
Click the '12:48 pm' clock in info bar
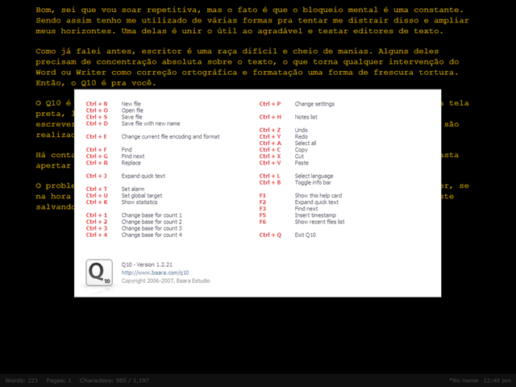click(x=497, y=381)
